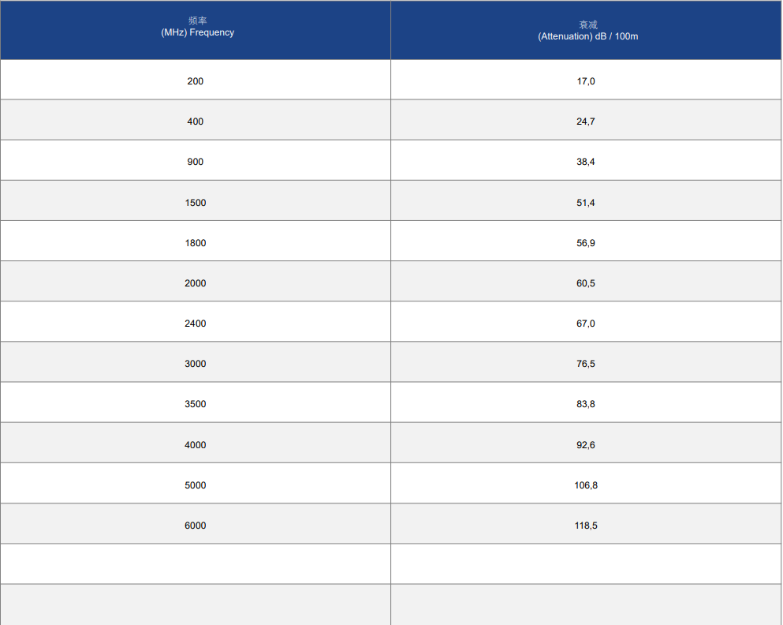Select the 17,0 attenuation value
The image size is (783, 625).
click(586, 81)
